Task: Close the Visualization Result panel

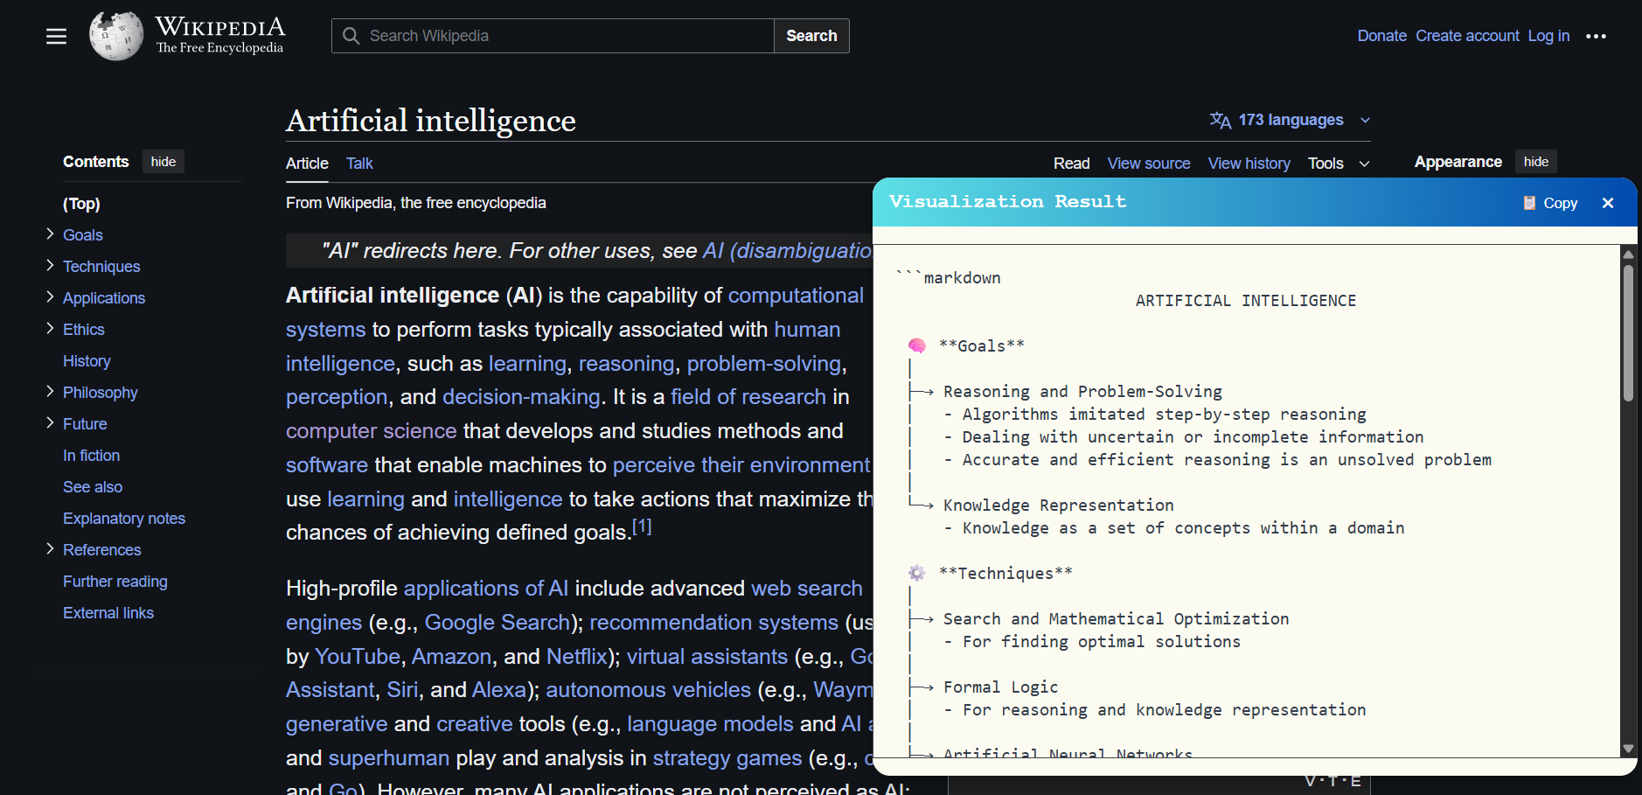Action: 1607,203
